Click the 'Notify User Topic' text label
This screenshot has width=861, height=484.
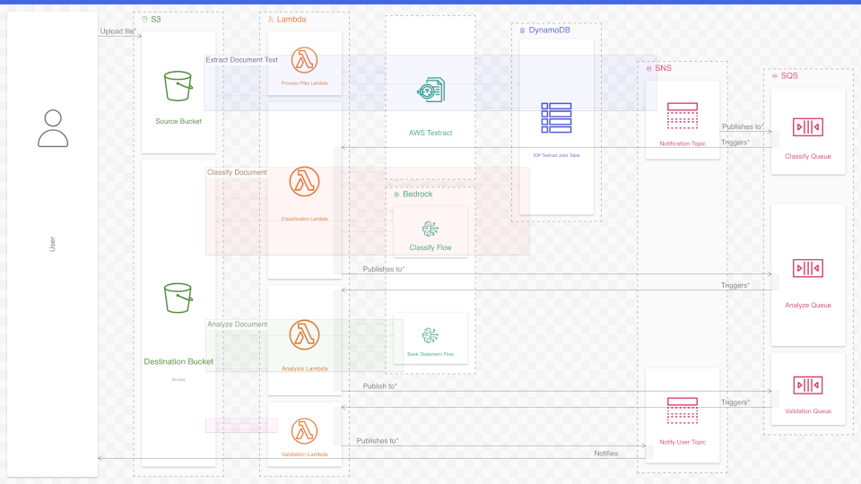tap(683, 442)
